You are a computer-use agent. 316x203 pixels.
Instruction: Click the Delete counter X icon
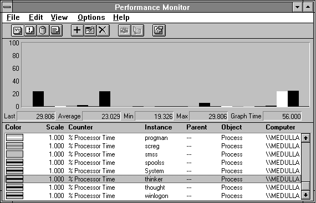103,30
